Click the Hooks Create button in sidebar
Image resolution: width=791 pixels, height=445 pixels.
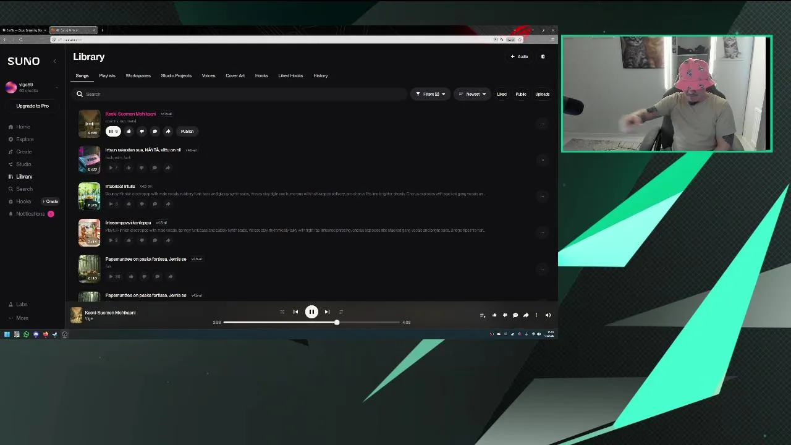pos(51,201)
